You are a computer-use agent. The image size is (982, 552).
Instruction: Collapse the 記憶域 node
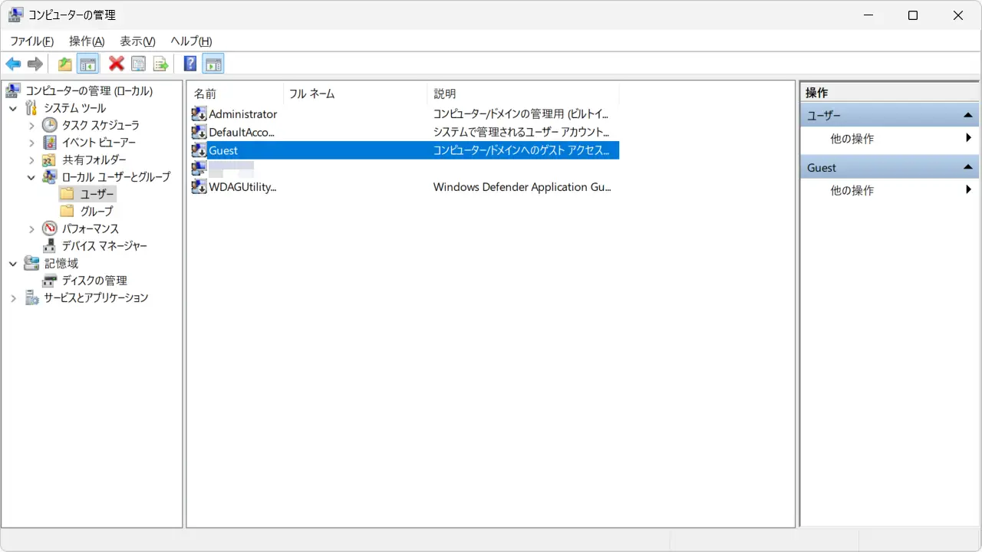13,263
